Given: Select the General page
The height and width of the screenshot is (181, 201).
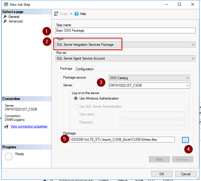Looking at the screenshot, I should pyautogui.click(x=14, y=17).
